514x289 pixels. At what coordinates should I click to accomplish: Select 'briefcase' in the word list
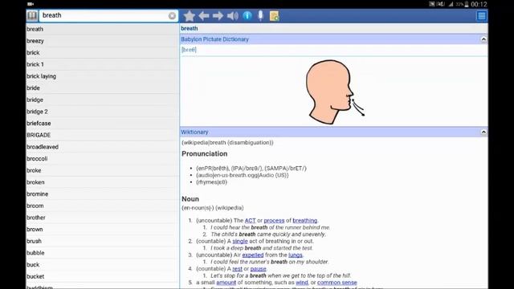point(102,124)
